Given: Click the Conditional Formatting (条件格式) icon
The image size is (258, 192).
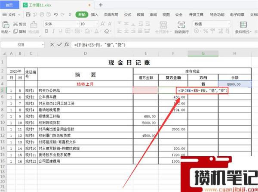Looking at the screenshot, I should 243,25.
